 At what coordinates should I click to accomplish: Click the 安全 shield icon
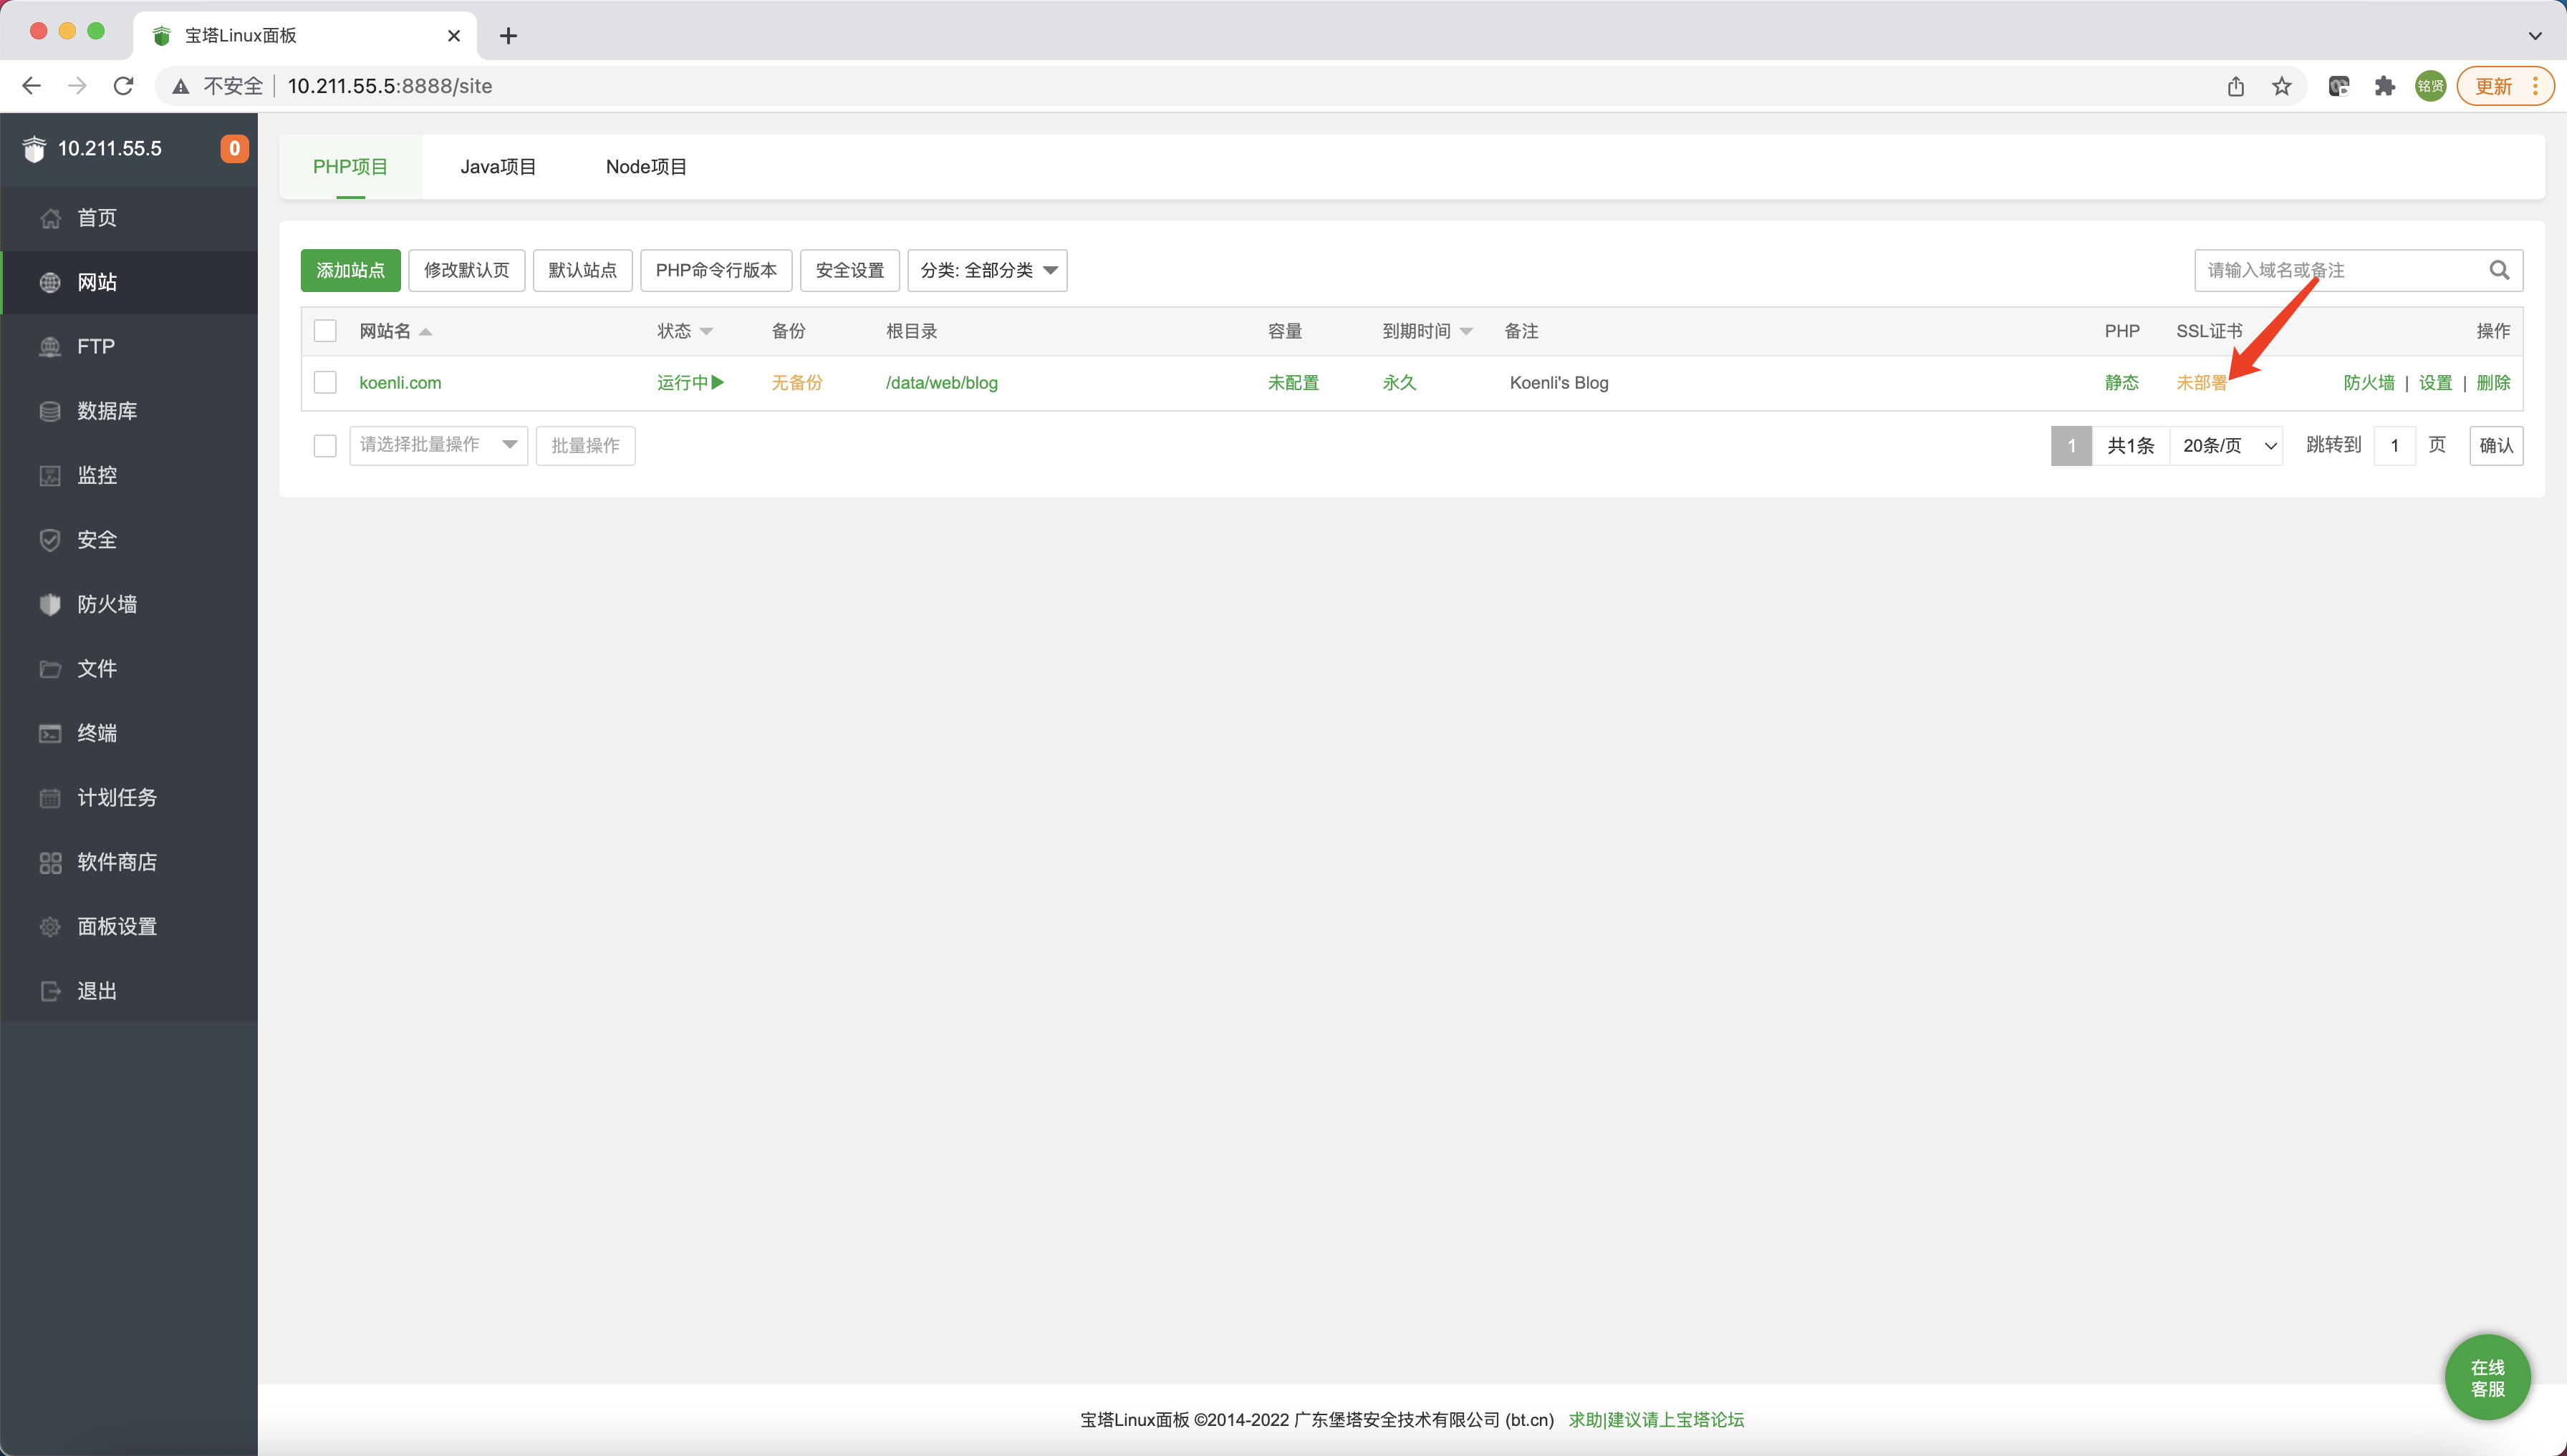point(50,540)
